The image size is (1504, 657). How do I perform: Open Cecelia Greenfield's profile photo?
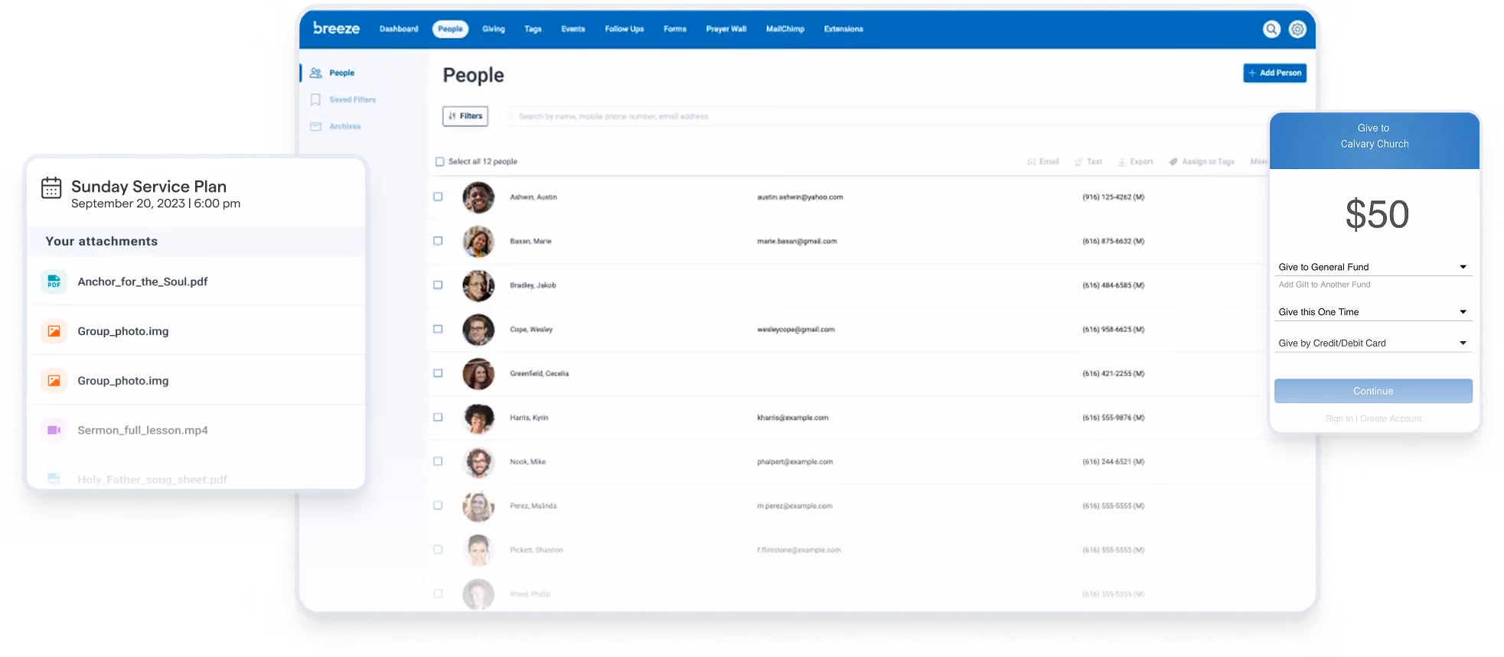[478, 373]
